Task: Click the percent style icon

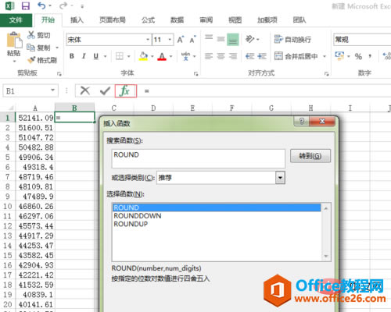Action: (x=358, y=56)
